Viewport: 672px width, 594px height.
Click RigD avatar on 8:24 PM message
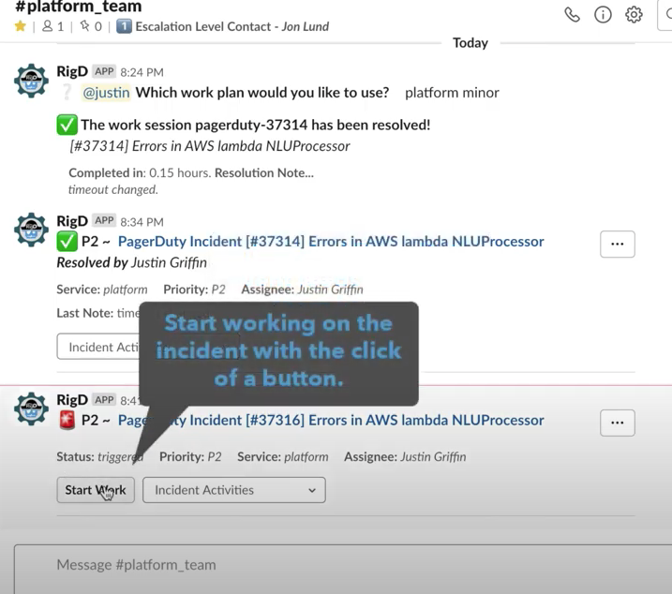[x=31, y=81]
